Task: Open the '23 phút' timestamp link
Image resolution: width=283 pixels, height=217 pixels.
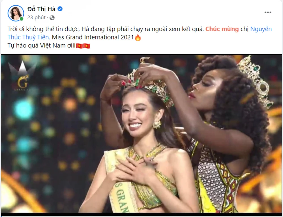Action: [36, 18]
